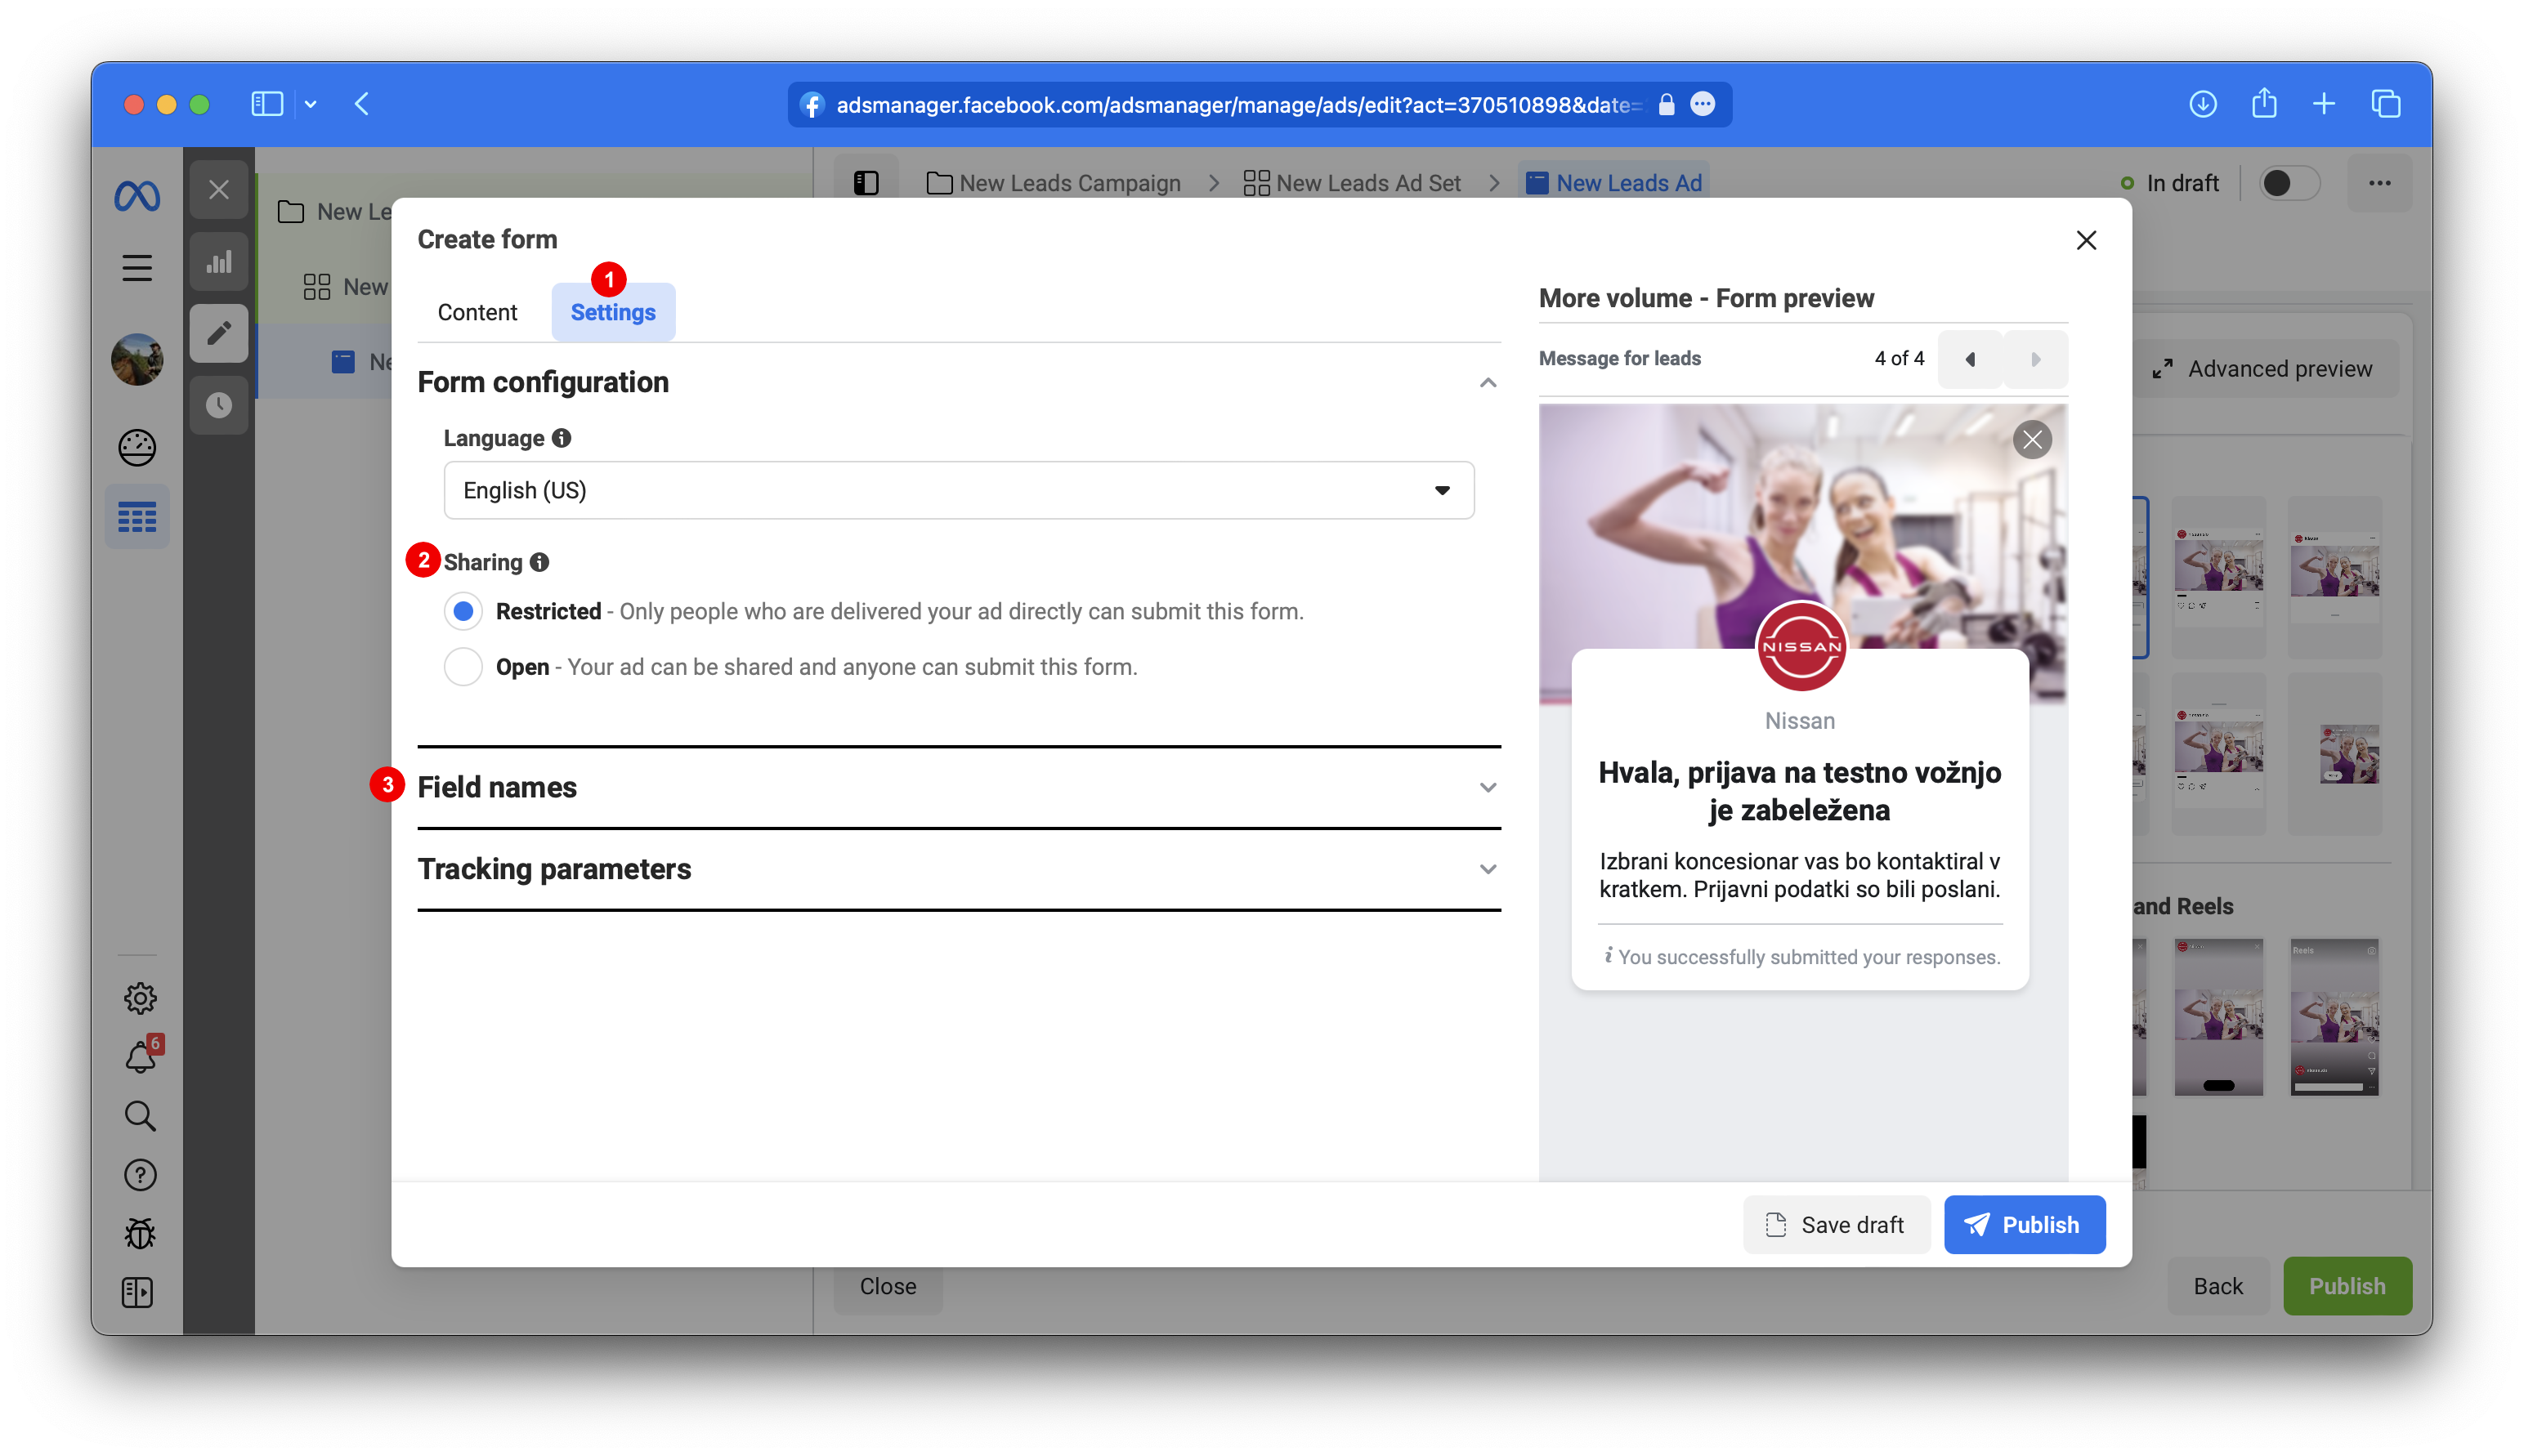Toggle the In draft ad switch

click(x=2289, y=183)
